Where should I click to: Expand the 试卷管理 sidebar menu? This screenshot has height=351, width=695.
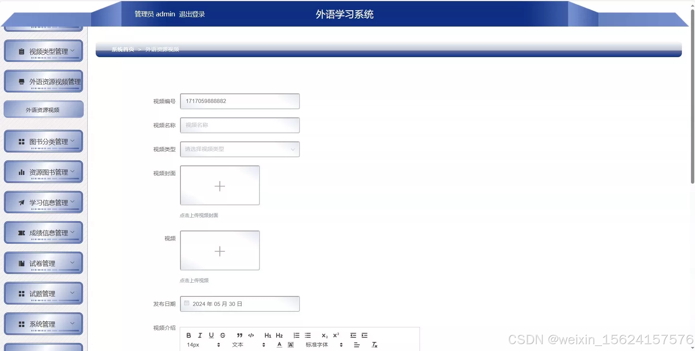click(x=43, y=263)
